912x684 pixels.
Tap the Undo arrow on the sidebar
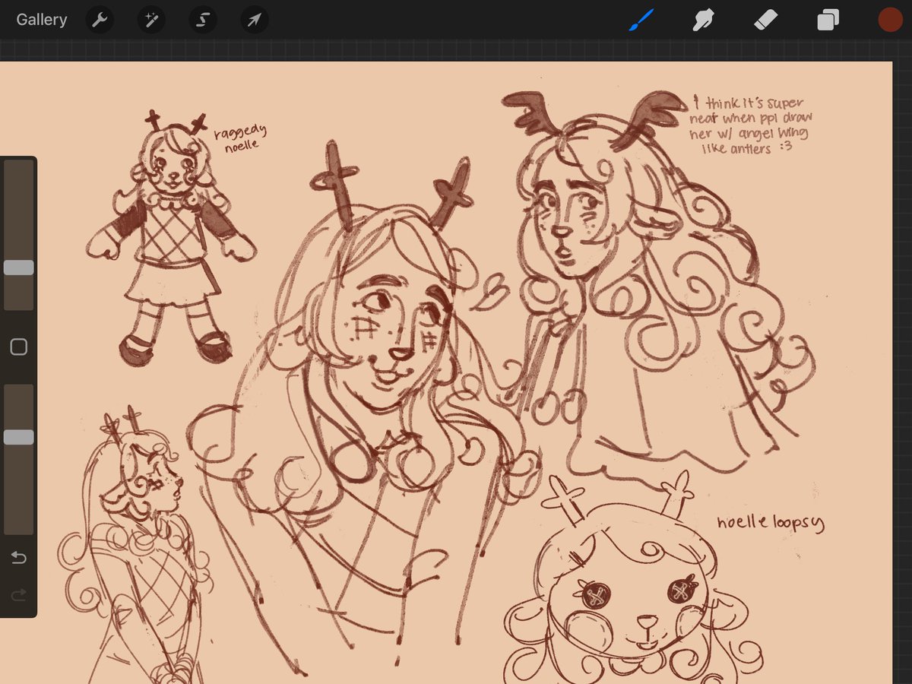19,557
